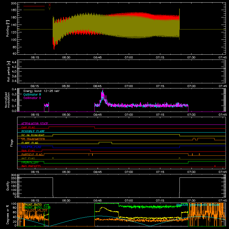This screenshot has width=229, height=229.
Task: Click the Flags axis title
Action: [x=12, y=143]
